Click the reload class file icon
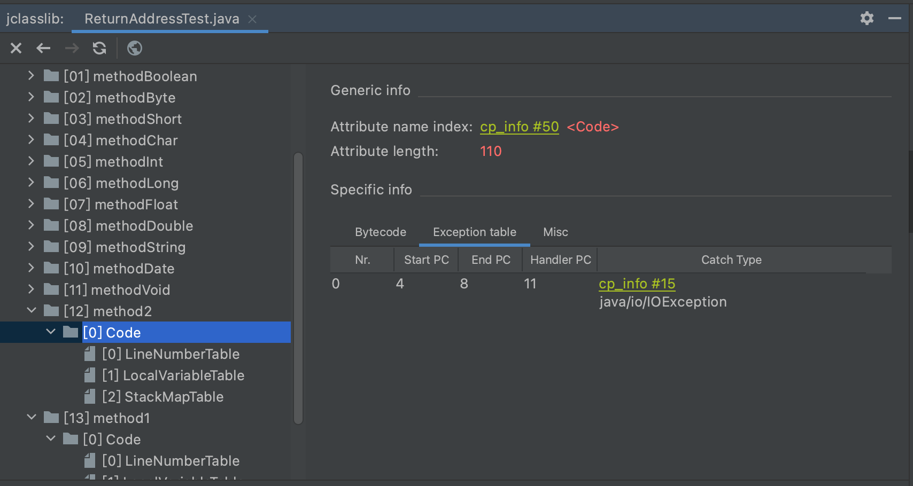 point(99,49)
